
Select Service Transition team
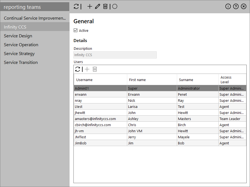click(x=35, y=63)
